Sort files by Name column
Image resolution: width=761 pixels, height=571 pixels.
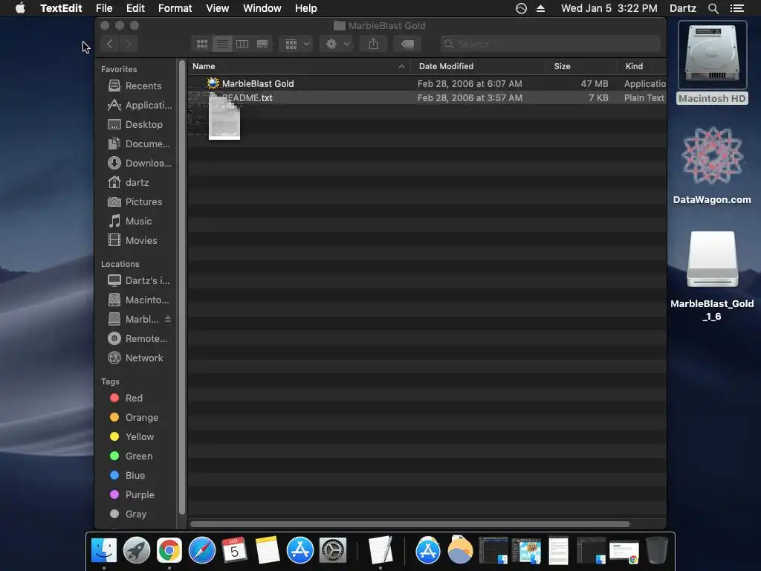pyautogui.click(x=299, y=66)
